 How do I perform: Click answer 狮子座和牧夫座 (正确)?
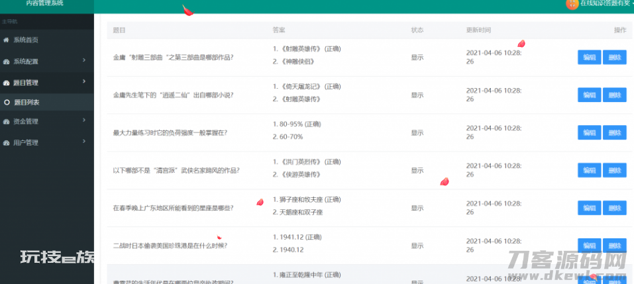[x=307, y=199]
